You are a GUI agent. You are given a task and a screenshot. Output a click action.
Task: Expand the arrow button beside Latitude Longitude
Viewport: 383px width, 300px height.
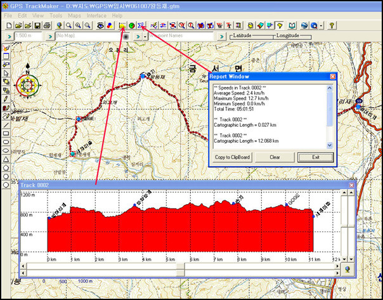click(221, 37)
